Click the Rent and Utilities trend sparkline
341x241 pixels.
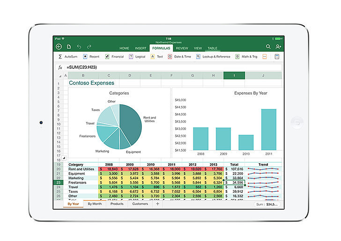click(263, 169)
